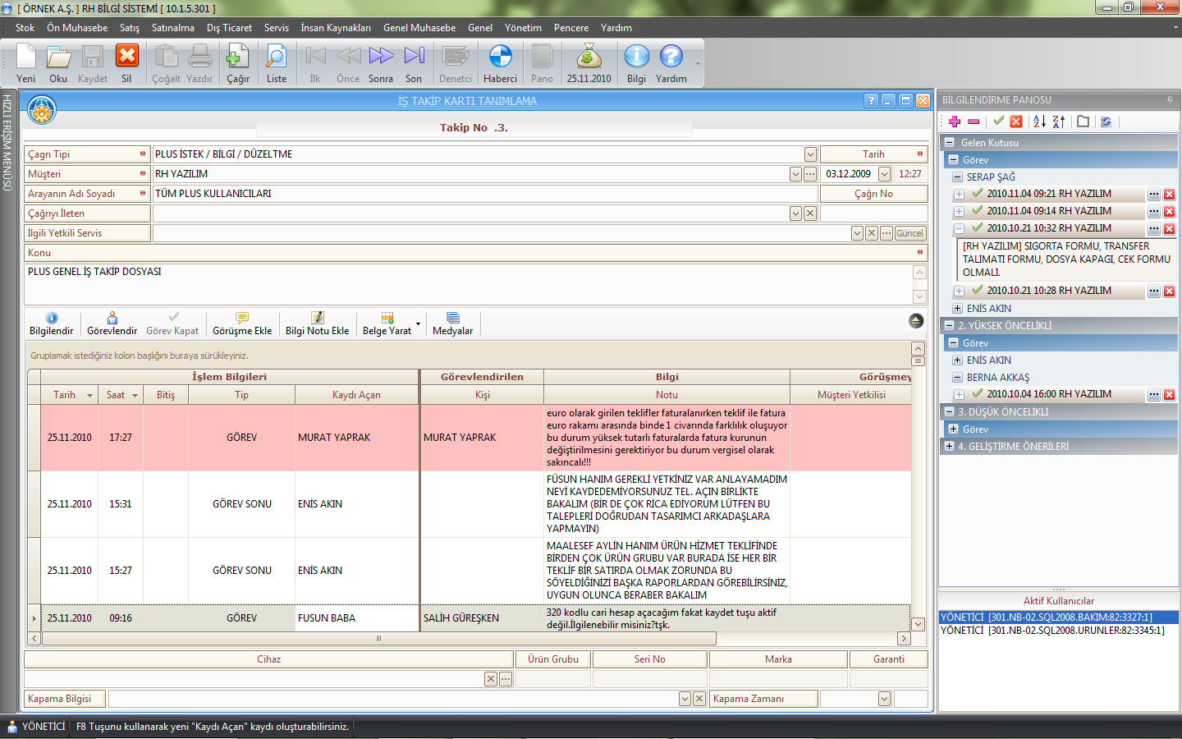Click the Çağrı No button

tap(873, 194)
